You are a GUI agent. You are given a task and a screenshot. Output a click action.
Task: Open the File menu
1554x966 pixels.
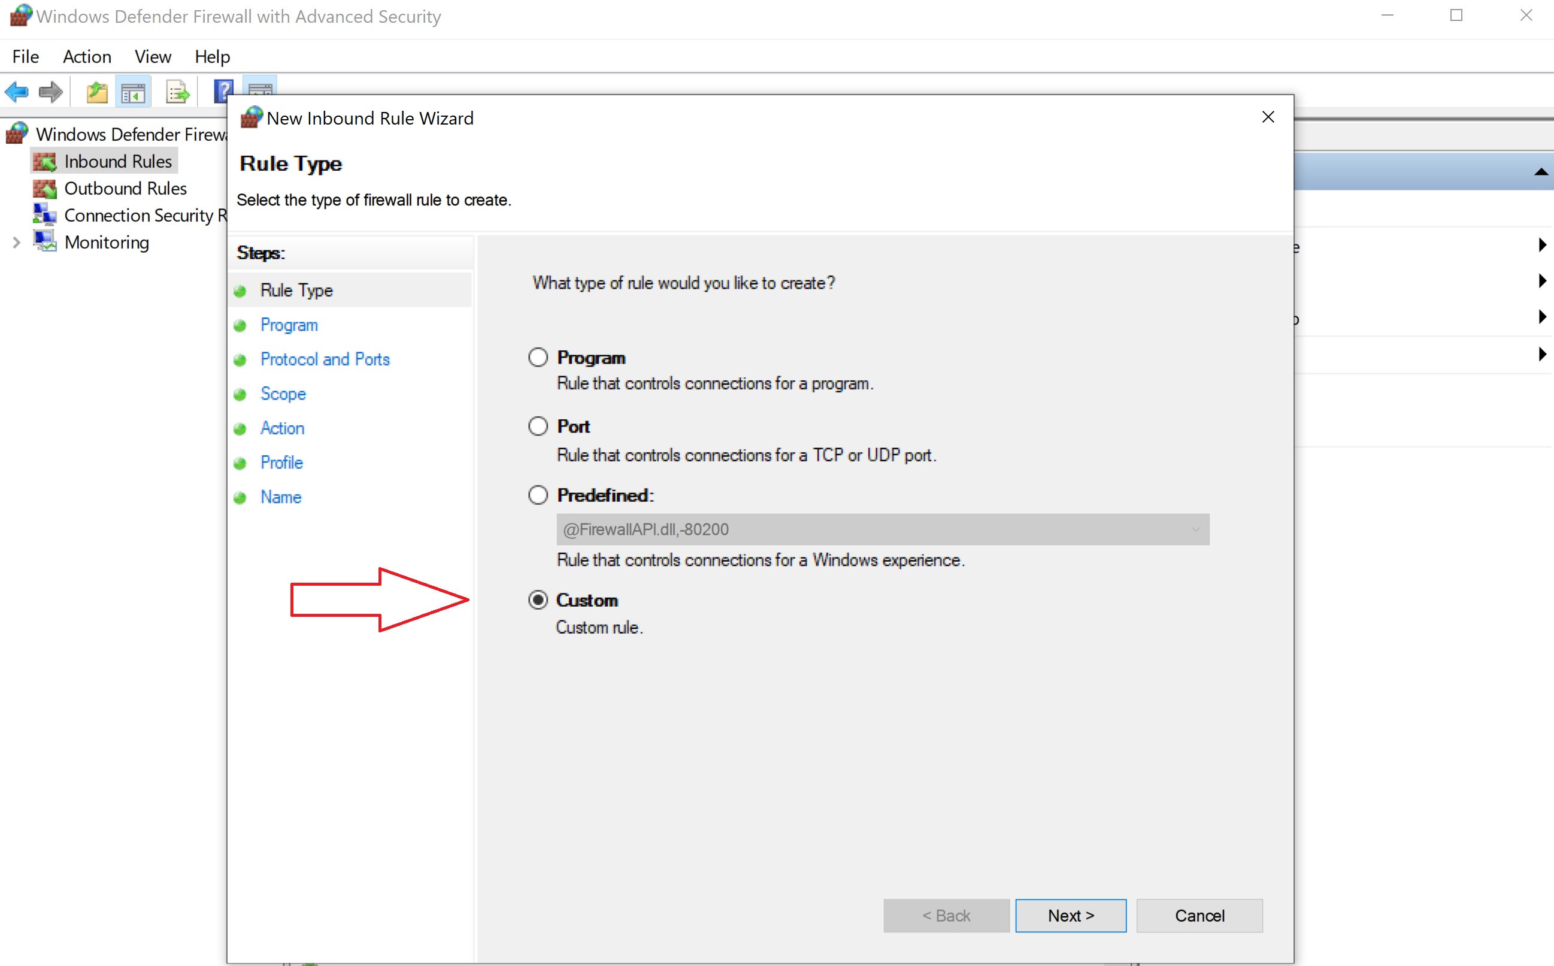(x=26, y=57)
